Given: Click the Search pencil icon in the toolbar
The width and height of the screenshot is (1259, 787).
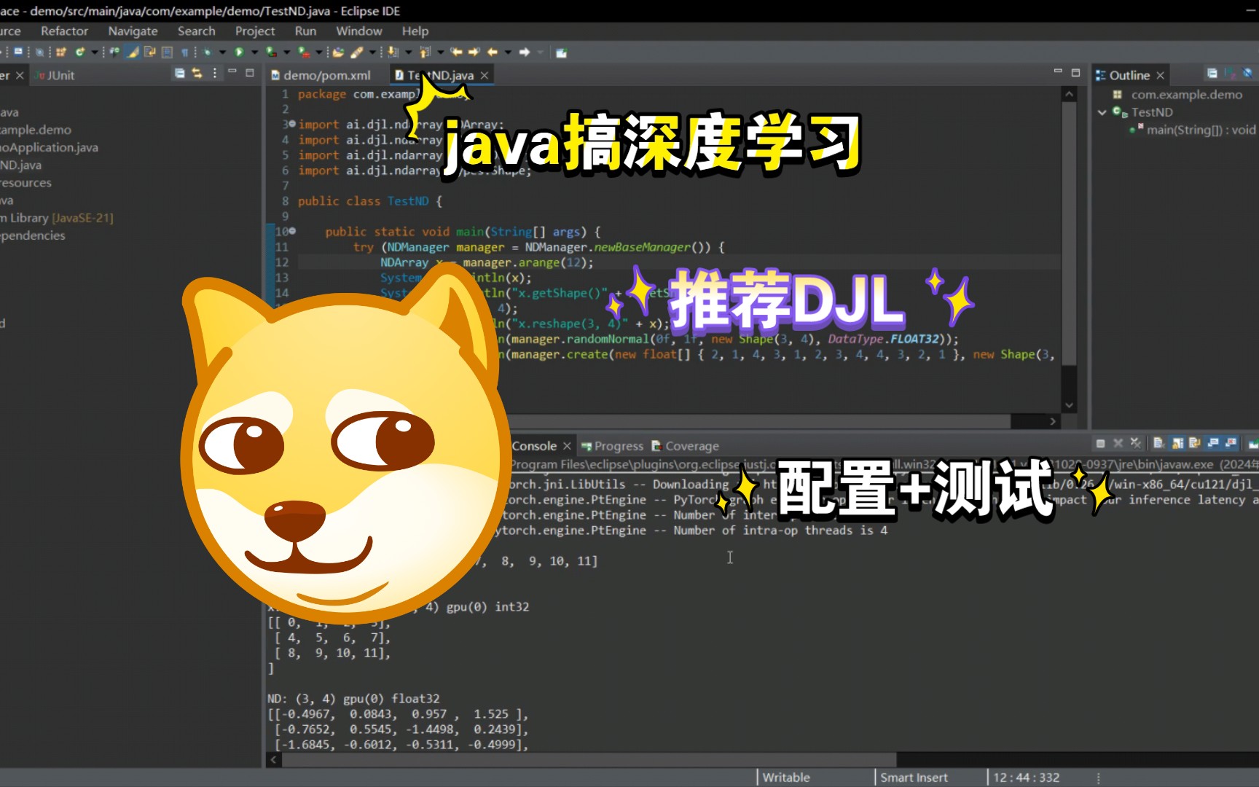Looking at the screenshot, I should (x=356, y=52).
